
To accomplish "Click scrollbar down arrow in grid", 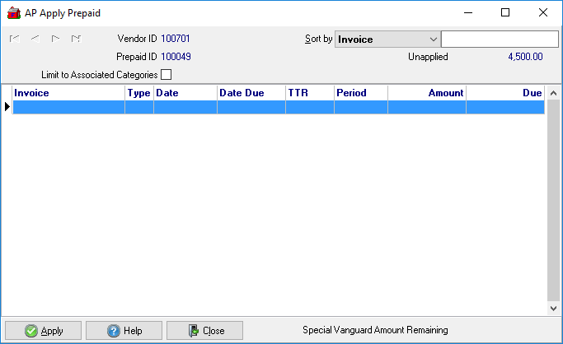I will click(x=553, y=308).
